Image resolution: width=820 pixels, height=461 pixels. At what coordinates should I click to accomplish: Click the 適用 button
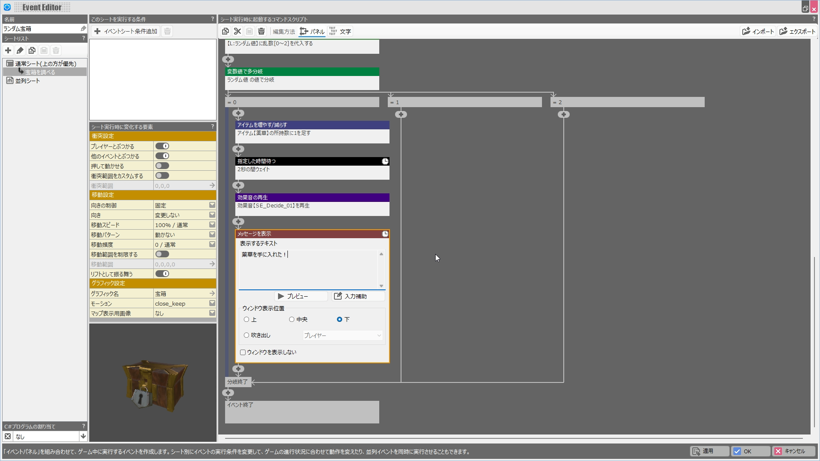pos(709,451)
